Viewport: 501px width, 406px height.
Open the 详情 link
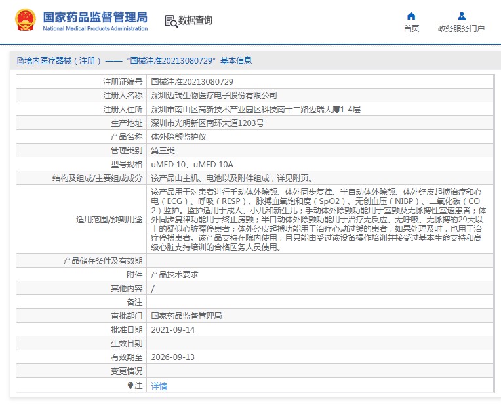[x=159, y=386]
